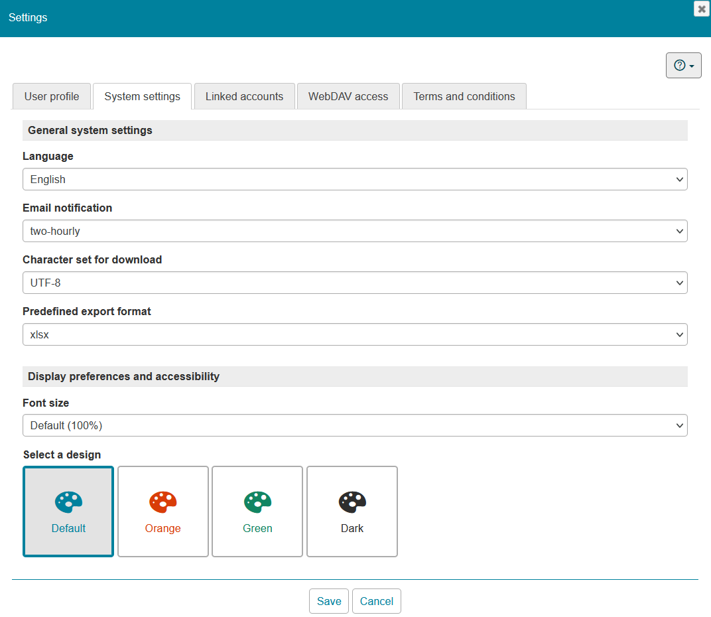Pick the Dark design label
This screenshot has height=617, width=711.
[352, 529]
